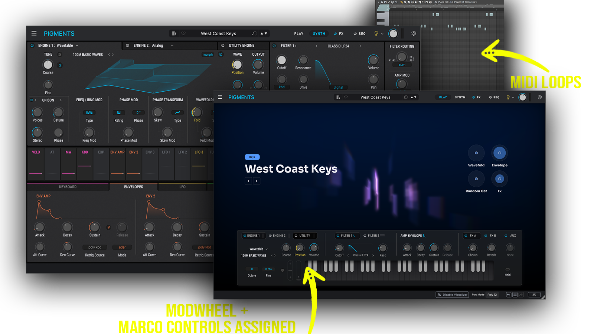Open the history list icon in status bar
Image resolution: width=594 pixels, height=334 pixels.
tap(515, 295)
